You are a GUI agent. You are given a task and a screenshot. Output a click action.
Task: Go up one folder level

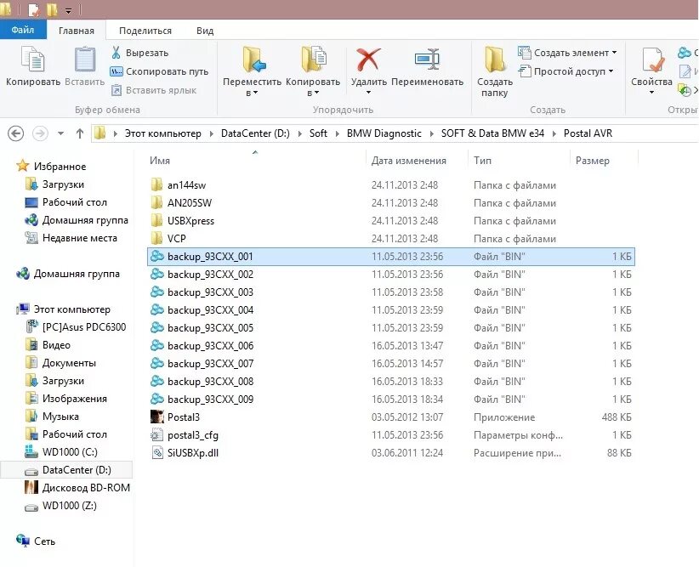coord(80,133)
